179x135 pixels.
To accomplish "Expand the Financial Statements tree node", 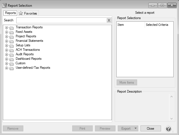I will [x=6, y=41].
